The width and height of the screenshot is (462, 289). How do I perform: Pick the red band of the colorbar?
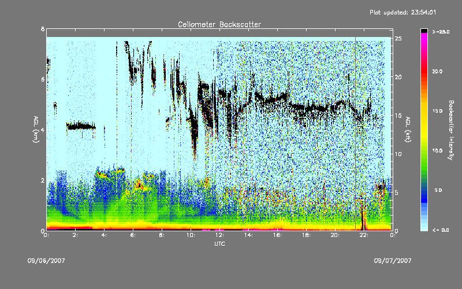424,71
